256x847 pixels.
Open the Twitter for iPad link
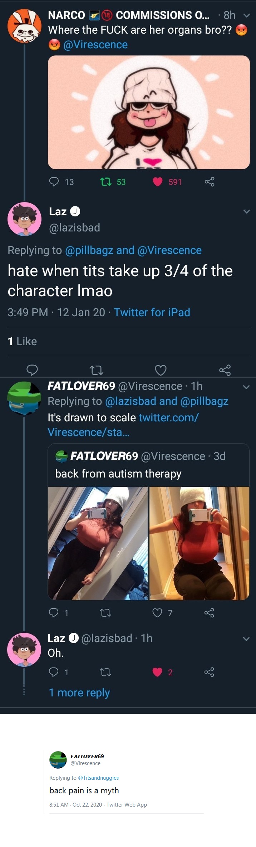[152, 312]
